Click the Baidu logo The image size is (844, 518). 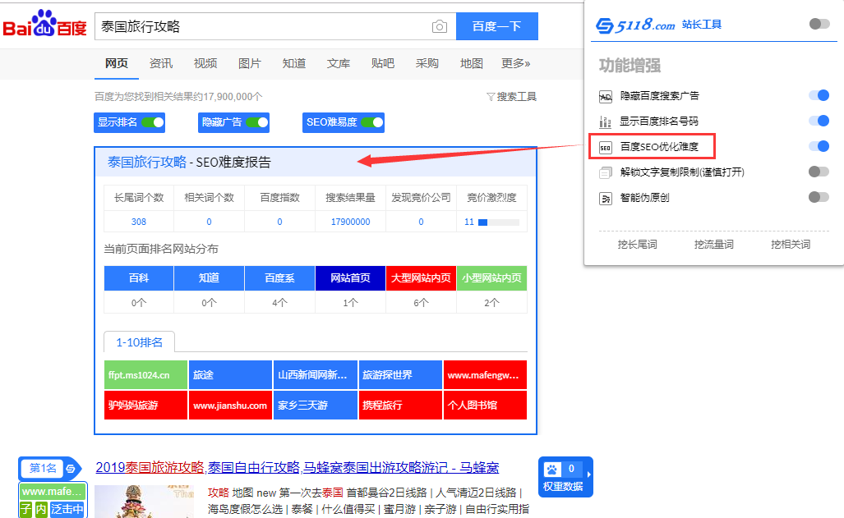(x=44, y=24)
